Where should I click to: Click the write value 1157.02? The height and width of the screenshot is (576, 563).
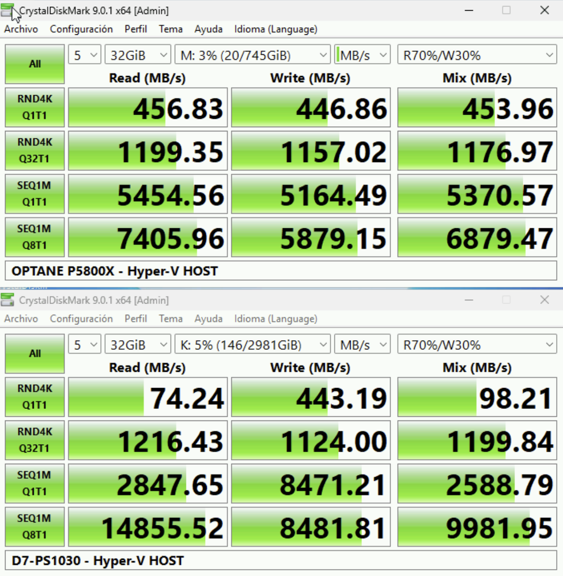[311, 150]
